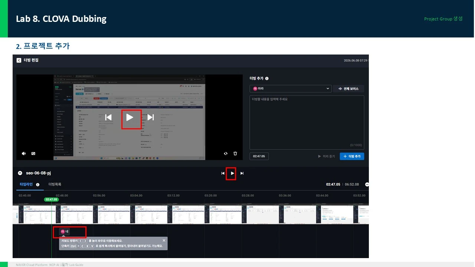This screenshot has height=267, width=475.
Task: Close the keyboard shortcut tooltip
Action: click(164, 240)
